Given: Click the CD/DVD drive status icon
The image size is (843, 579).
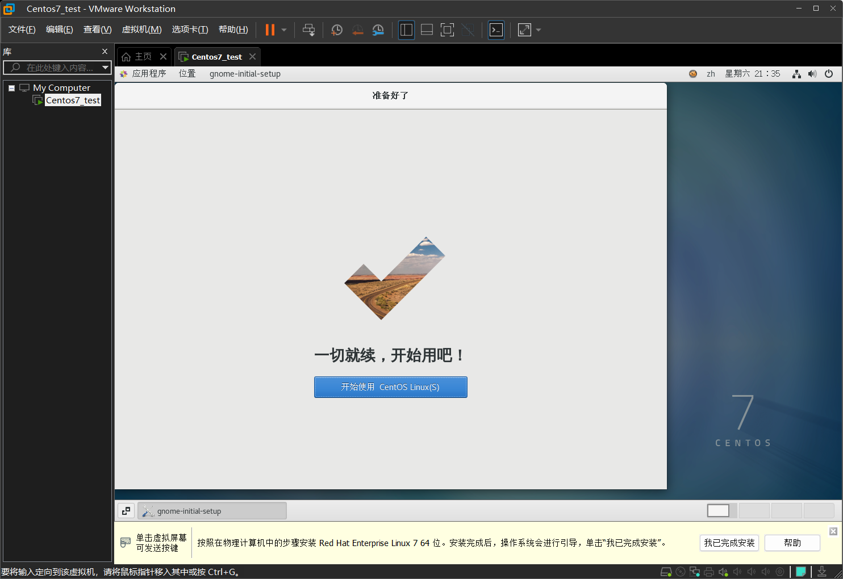Looking at the screenshot, I should pyautogui.click(x=681, y=572).
